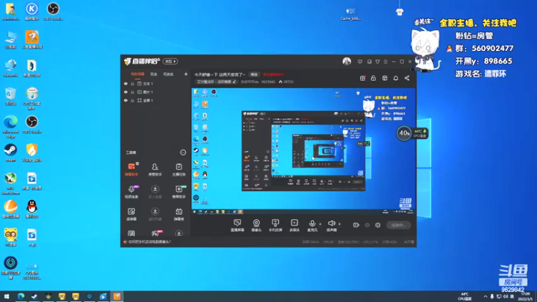Click the room number 9629842 text

(x=513, y=290)
